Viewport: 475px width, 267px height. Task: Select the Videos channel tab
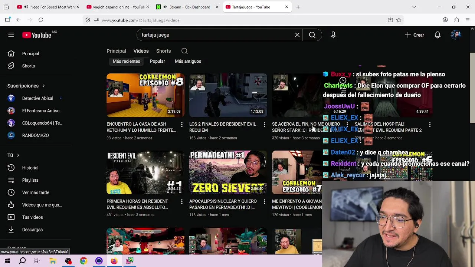141,51
